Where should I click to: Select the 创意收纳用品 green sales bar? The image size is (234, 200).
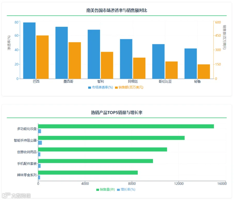coord(103,150)
